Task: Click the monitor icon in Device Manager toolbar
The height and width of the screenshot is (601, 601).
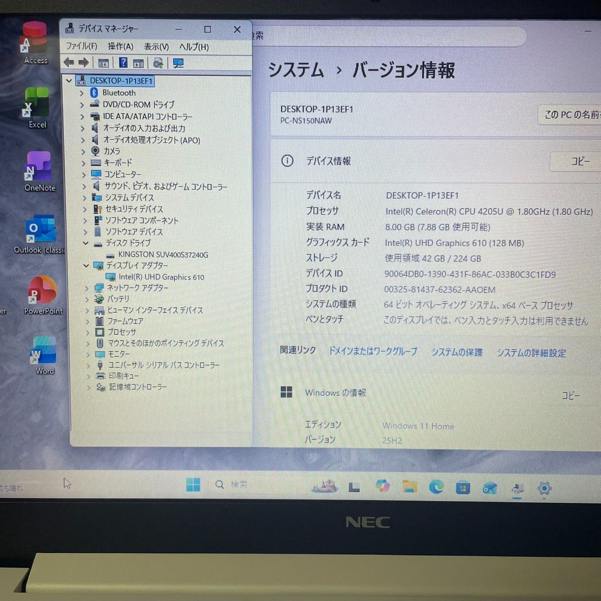Action: pyautogui.click(x=178, y=63)
